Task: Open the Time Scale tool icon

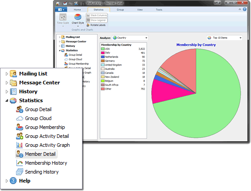Action: pyautogui.click(x=63, y=17)
